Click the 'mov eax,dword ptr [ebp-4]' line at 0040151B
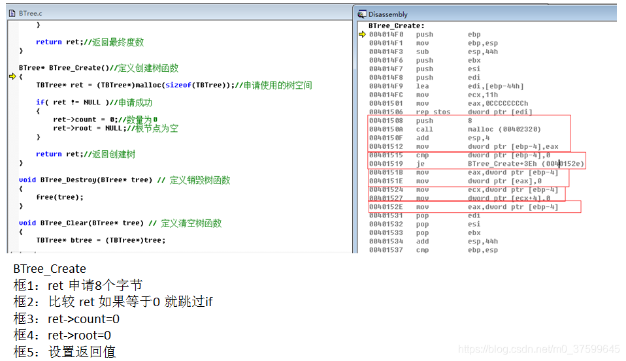The image size is (626, 361). click(463, 173)
